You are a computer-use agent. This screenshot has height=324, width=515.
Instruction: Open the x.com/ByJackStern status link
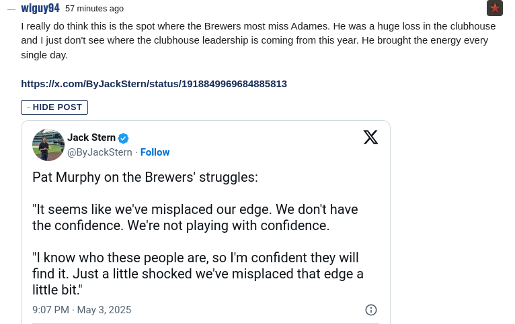[x=154, y=84]
